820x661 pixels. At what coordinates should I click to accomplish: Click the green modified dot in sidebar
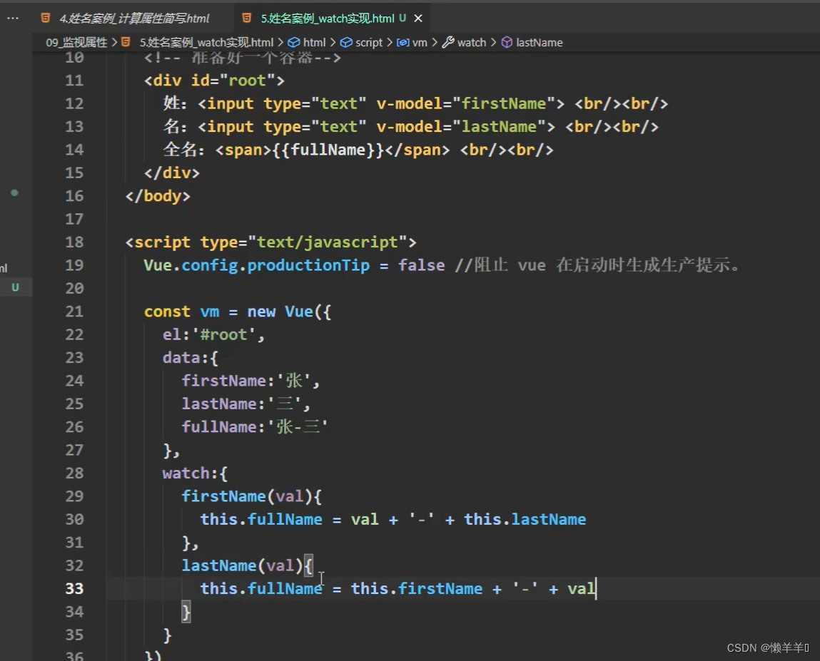coord(14,193)
